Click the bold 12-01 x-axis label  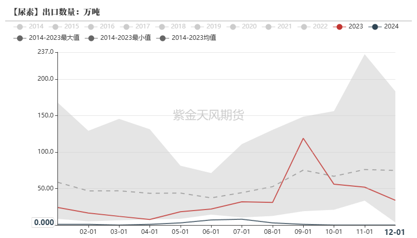click(x=395, y=232)
